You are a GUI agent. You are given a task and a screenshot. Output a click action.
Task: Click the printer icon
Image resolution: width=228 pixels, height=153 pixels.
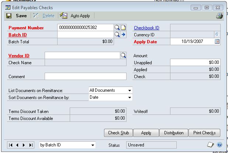point(219,16)
